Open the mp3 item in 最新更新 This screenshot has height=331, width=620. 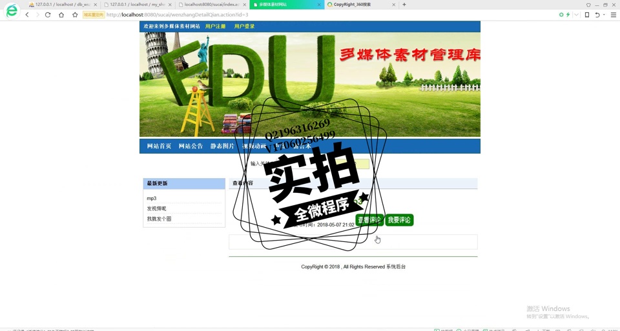(x=152, y=199)
